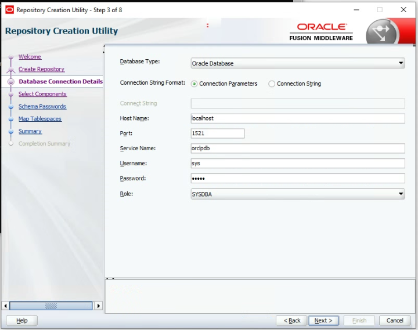The image size is (418, 330).
Task: Click the Service Name label
Action: [x=138, y=148]
